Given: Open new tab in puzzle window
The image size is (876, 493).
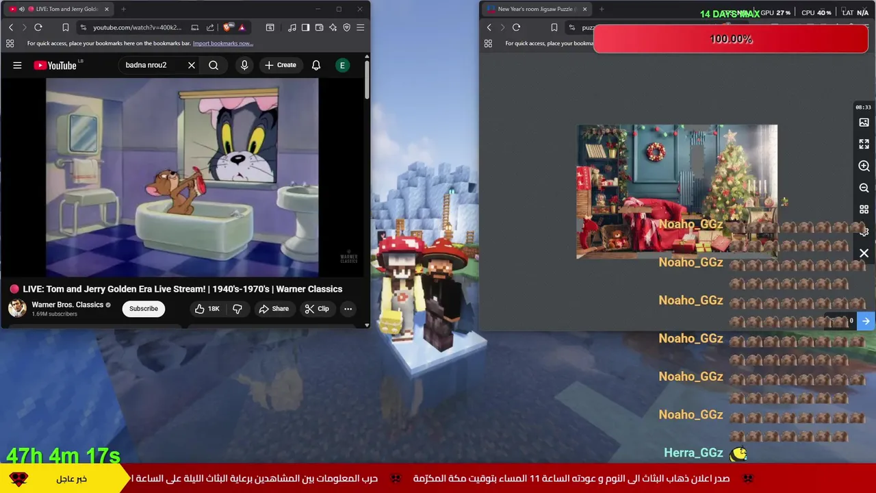Looking at the screenshot, I should (602, 9).
